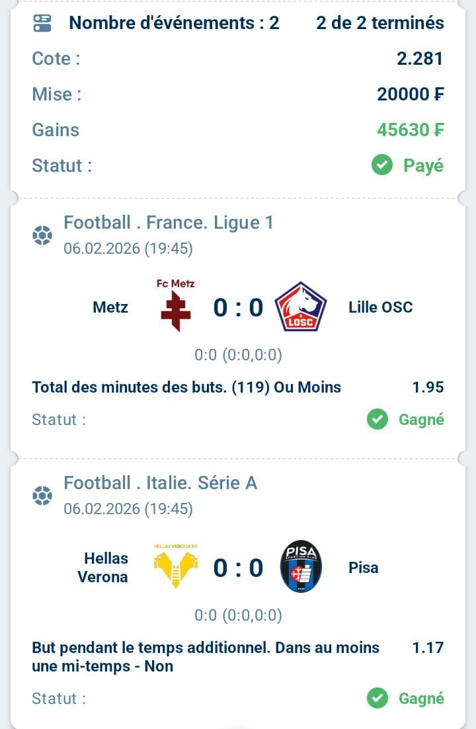This screenshot has height=729, width=476.
Task: Select the Pisa team name
Action: click(364, 568)
